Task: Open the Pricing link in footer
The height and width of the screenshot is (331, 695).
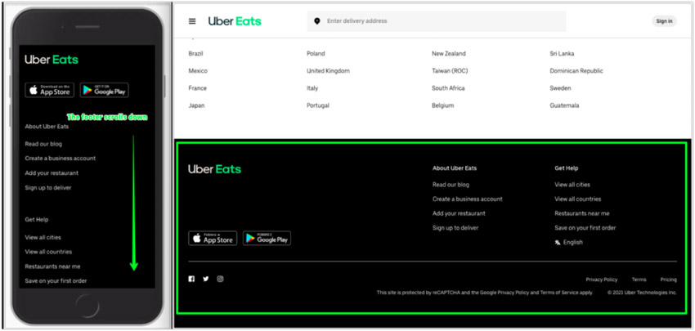Action: click(668, 280)
